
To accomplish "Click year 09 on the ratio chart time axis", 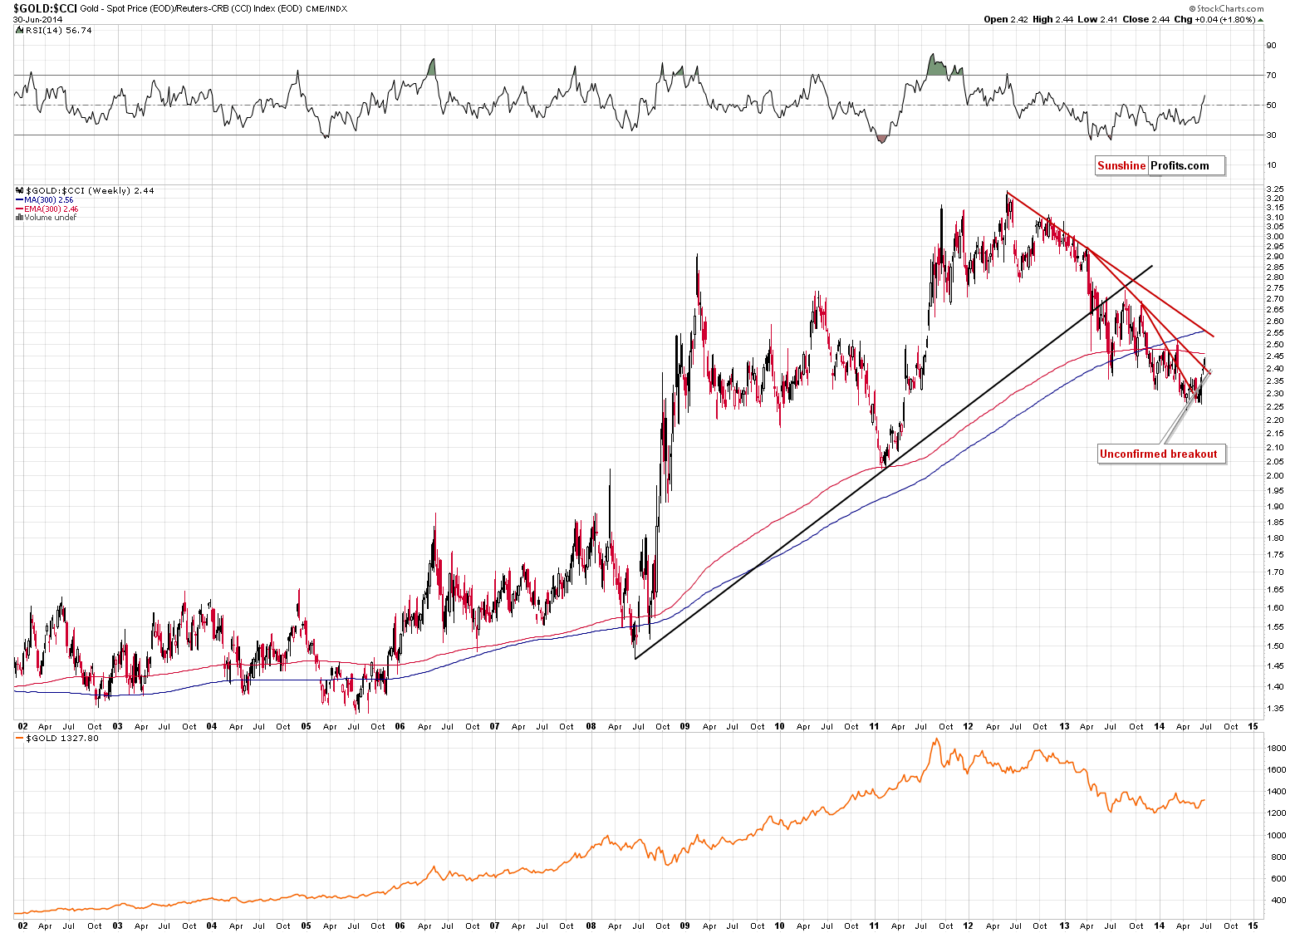I will [x=685, y=726].
